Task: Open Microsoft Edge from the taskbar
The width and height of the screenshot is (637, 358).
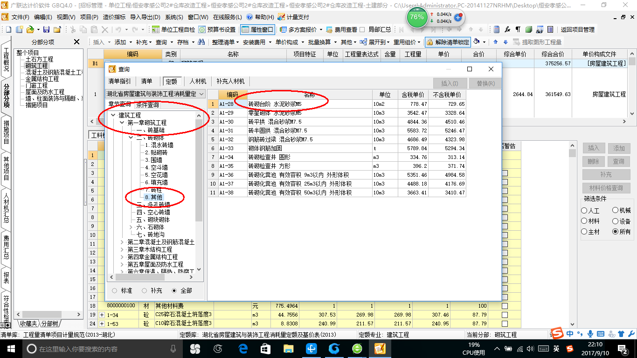Action: pos(243,349)
